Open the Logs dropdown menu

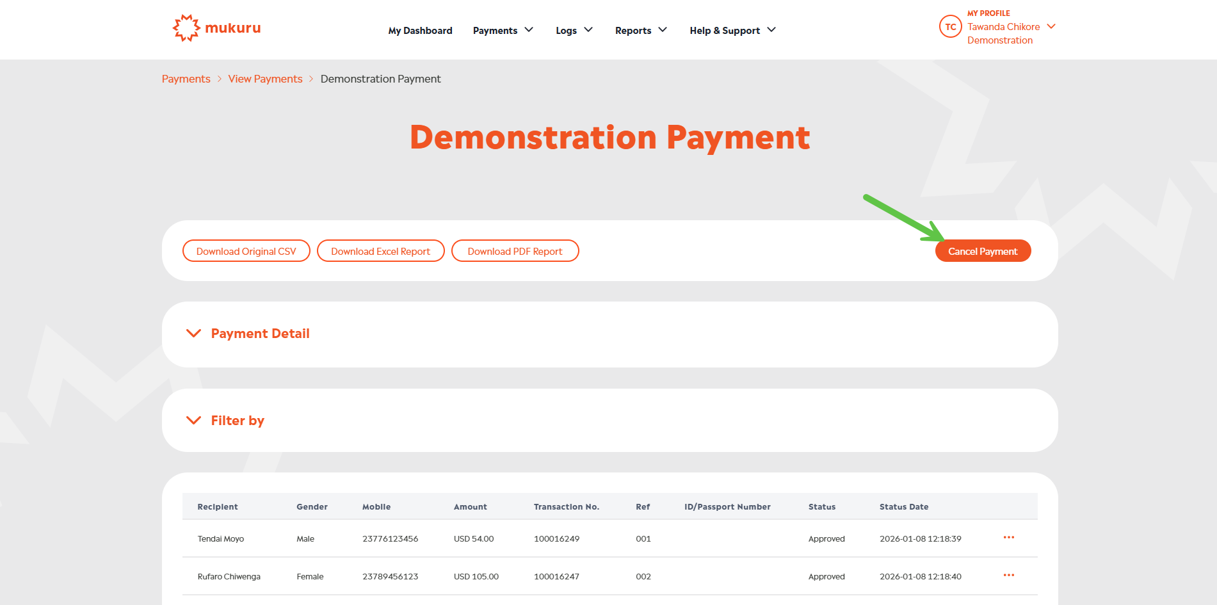coord(574,30)
